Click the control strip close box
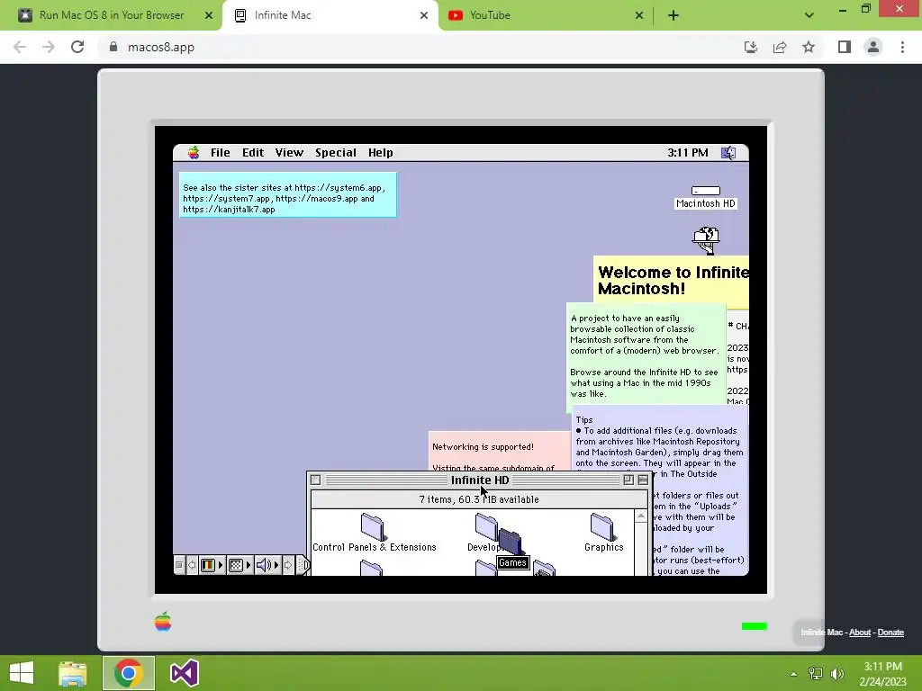The height and width of the screenshot is (691, 922). pyautogui.click(x=179, y=565)
